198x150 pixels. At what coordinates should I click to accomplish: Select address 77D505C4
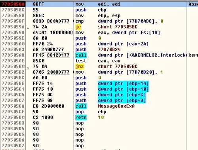pos(13,95)
